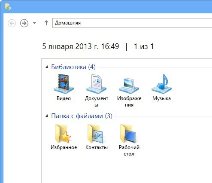The image size is (212, 183).
Task: Go back with the left arrow button
Action: pyautogui.click(x=12, y=23)
